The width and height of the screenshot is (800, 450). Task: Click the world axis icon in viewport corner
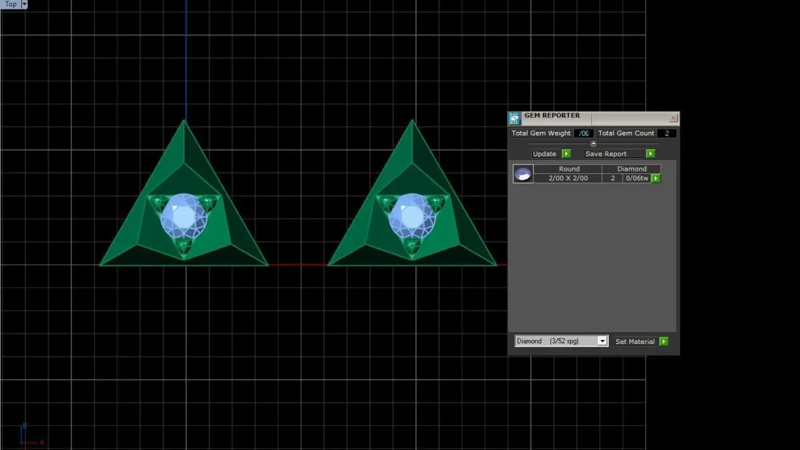pyautogui.click(x=31, y=434)
